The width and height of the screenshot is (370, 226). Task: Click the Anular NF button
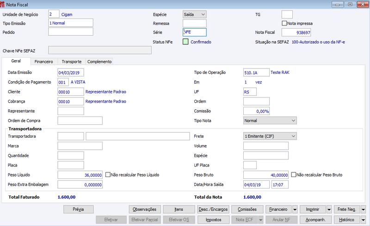point(282,220)
